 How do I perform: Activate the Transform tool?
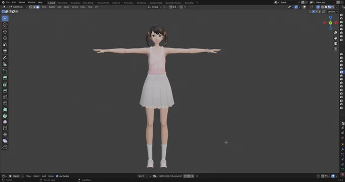click(5, 51)
